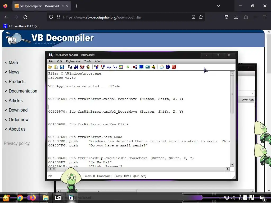Click the save floppy disk icon in P32Dasm

pyautogui.click(x=62, y=67)
